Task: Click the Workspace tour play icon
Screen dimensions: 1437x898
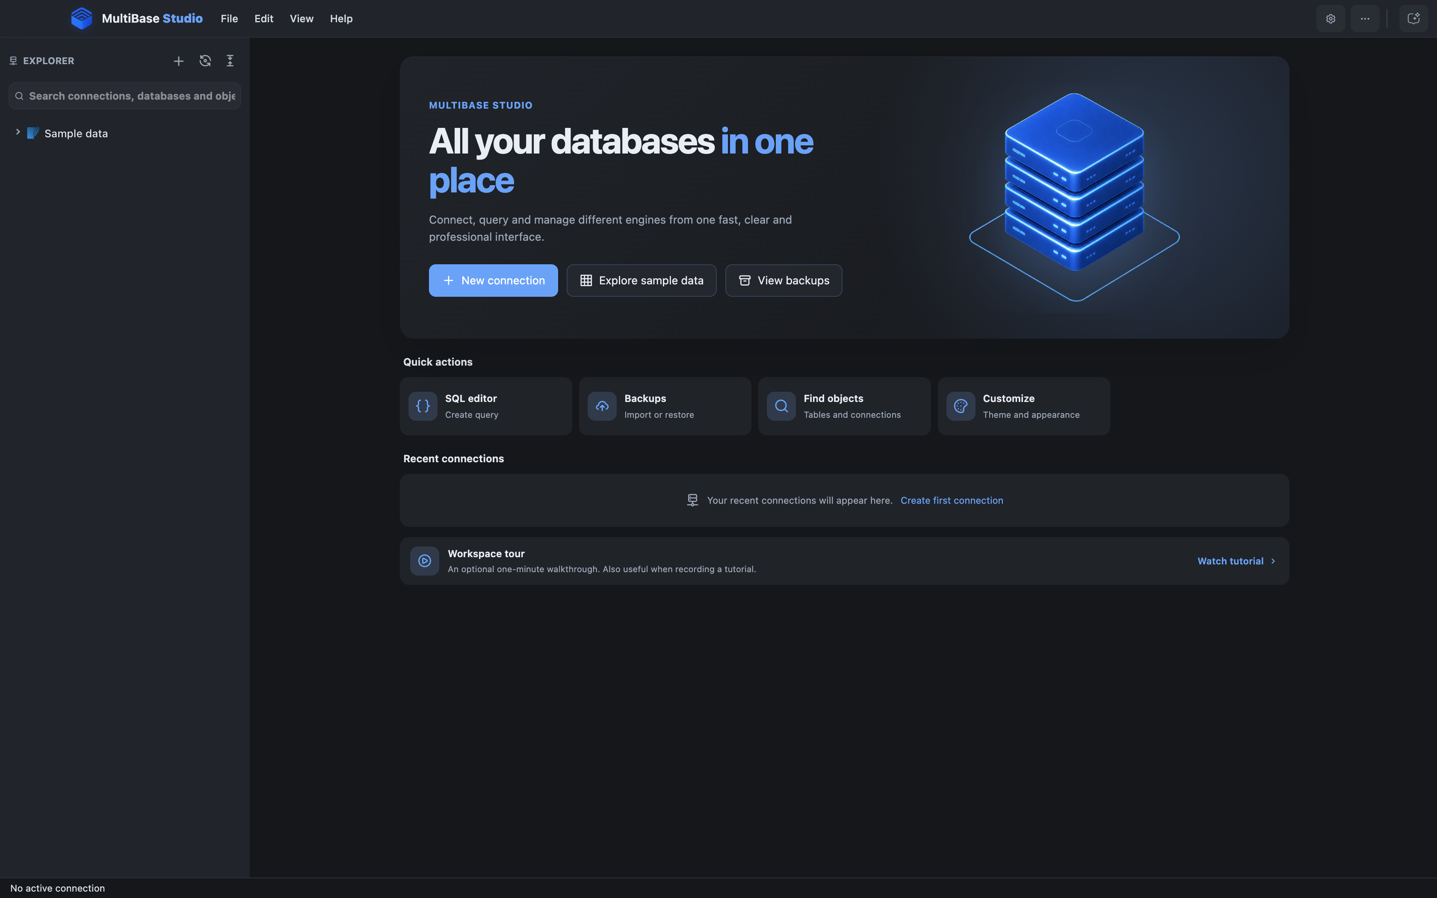Action: pyautogui.click(x=425, y=561)
